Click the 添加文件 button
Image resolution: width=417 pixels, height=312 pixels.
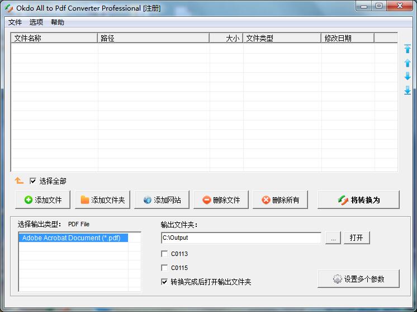(x=43, y=199)
